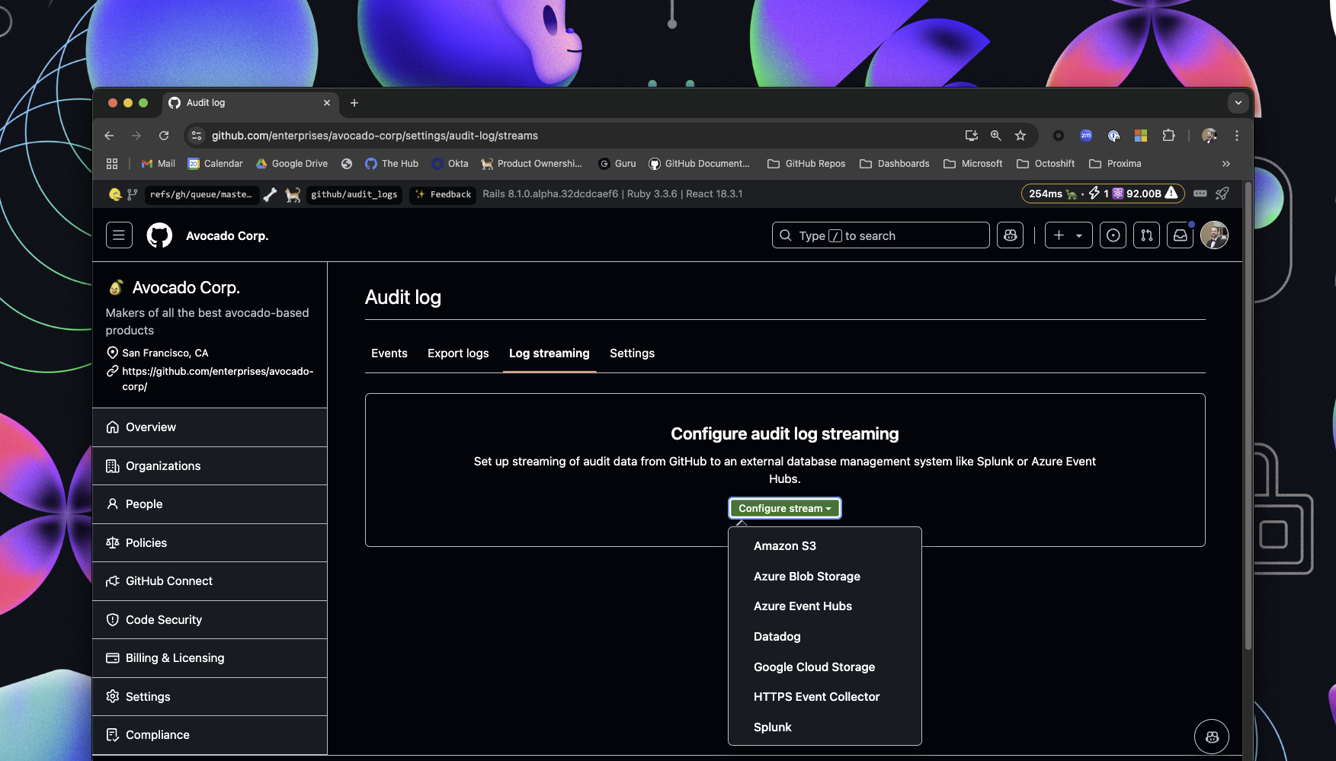The width and height of the screenshot is (1336, 761).
Task: Expand the Configure stream dropdown
Action: (785, 508)
